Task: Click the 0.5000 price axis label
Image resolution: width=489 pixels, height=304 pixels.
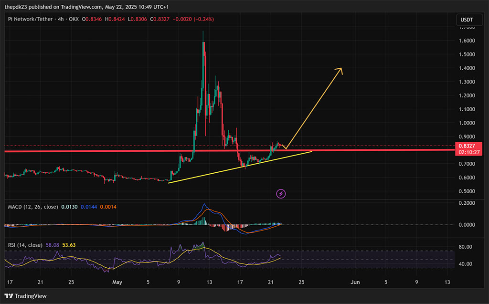Action: point(467,191)
